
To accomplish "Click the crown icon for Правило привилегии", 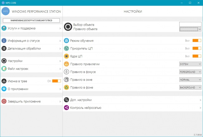I will (x=67, y=64).
